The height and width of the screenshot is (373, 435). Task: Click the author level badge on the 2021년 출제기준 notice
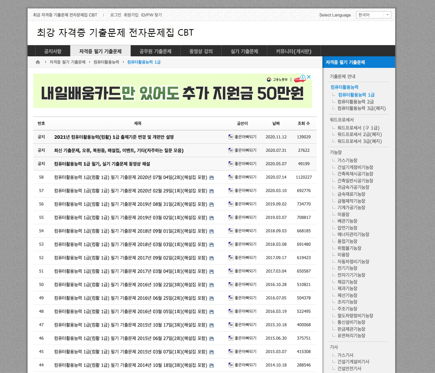click(231, 137)
